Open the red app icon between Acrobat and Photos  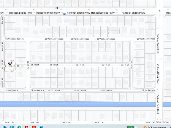[34, 127]
